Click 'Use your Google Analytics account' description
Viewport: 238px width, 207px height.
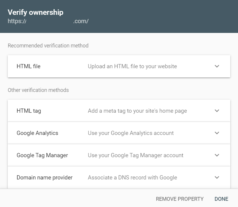pos(131,133)
